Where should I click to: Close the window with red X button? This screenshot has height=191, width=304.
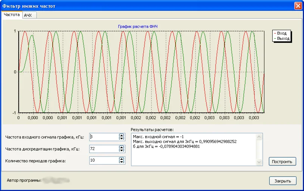tap(298, 6)
